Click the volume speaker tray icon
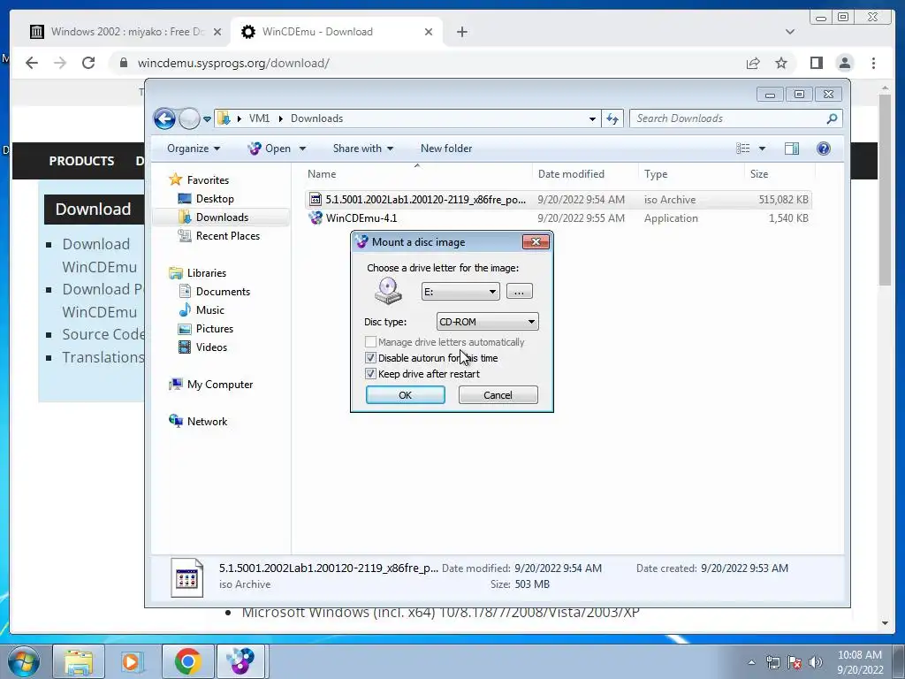The image size is (905, 679). [x=816, y=662]
